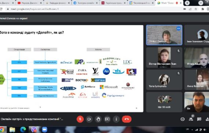Open options on Oleksii Zanoza's video tile
Screen dimensions: 209x133
(179, 28)
